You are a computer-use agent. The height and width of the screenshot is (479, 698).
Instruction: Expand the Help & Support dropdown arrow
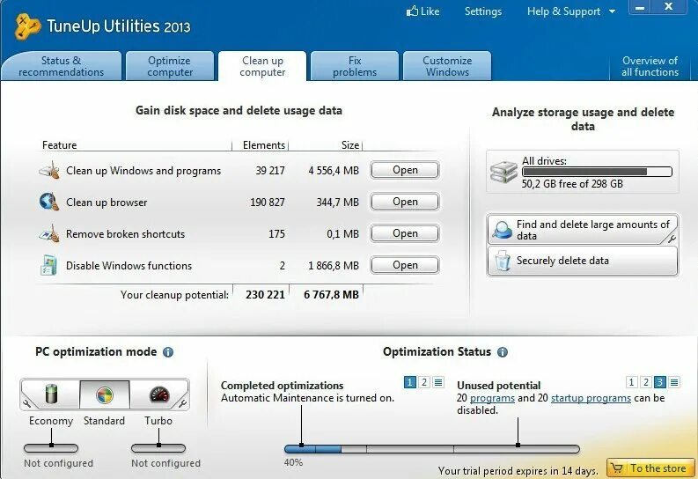(612, 11)
